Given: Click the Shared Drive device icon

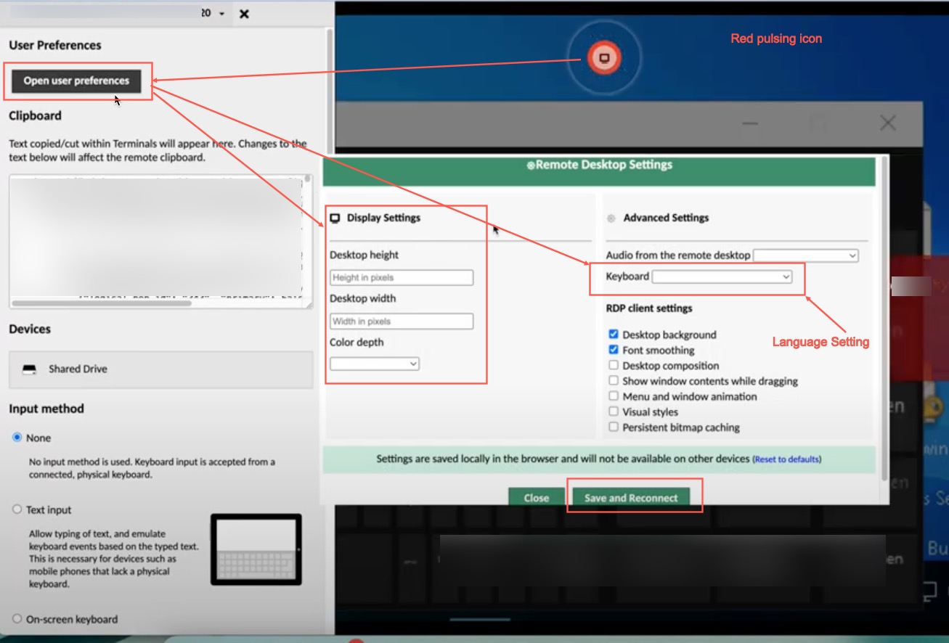Looking at the screenshot, I should point(30,369).
